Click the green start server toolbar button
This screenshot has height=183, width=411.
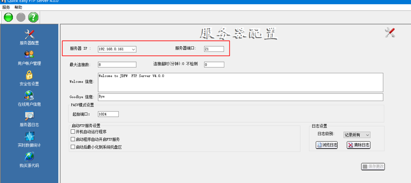[x=9, y=17]
